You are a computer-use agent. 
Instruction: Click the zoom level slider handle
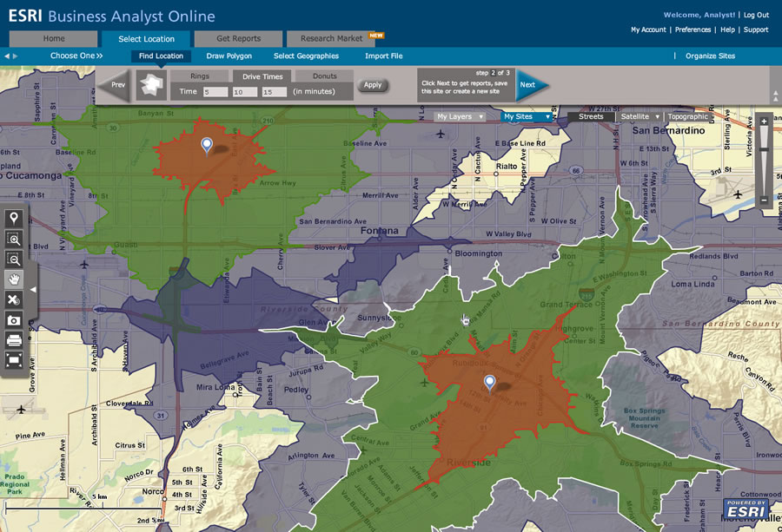pyautogui.click(x=764, y=149)
